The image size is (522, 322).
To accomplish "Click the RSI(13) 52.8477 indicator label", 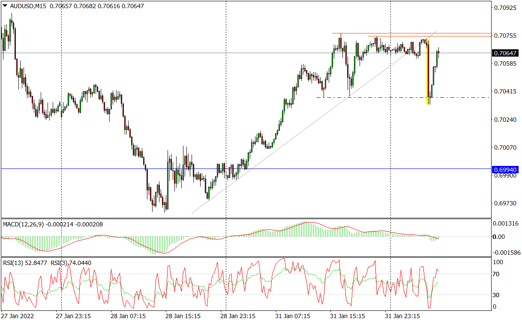I will [x=25, y=263].
